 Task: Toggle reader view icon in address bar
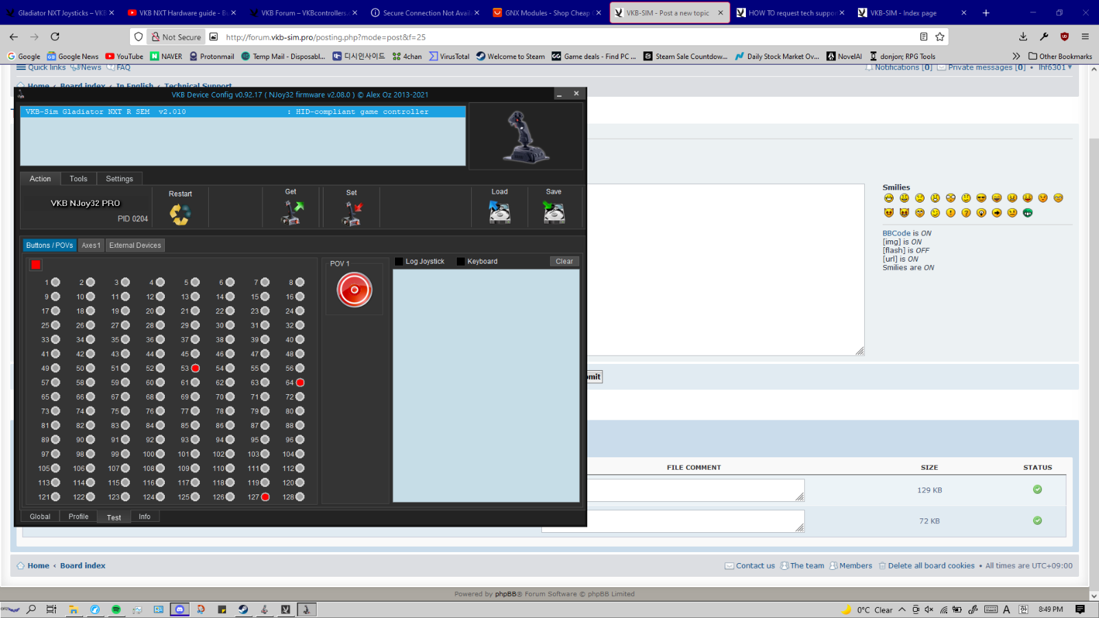click(924, 36)
